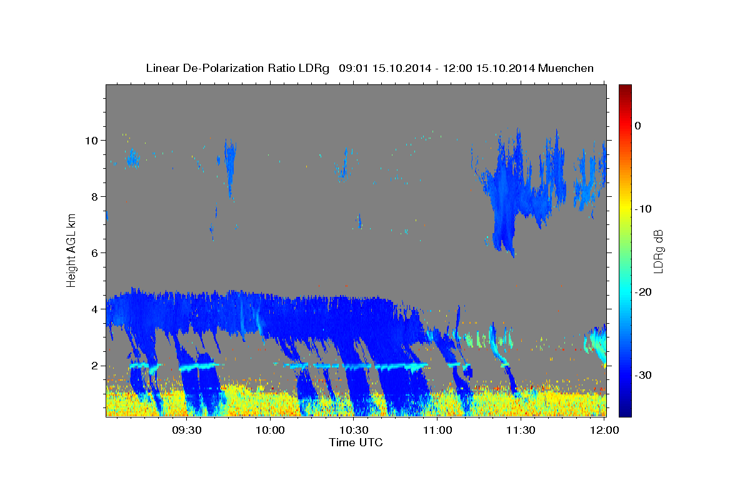Click the 12:00 time tick label

(604, 431)
